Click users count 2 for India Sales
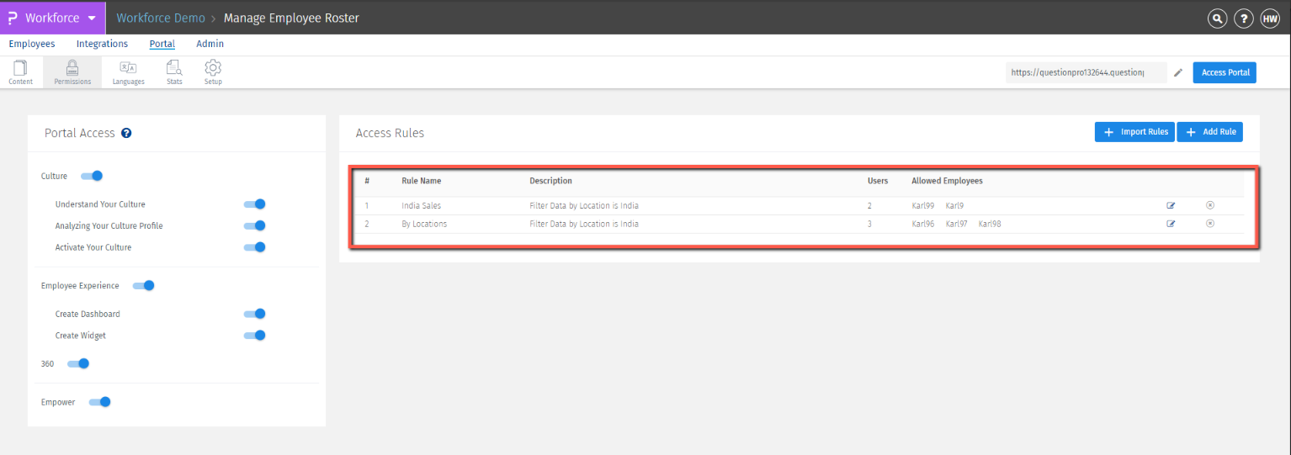The width and height of the screenshot is (1291, 455). 870,205
